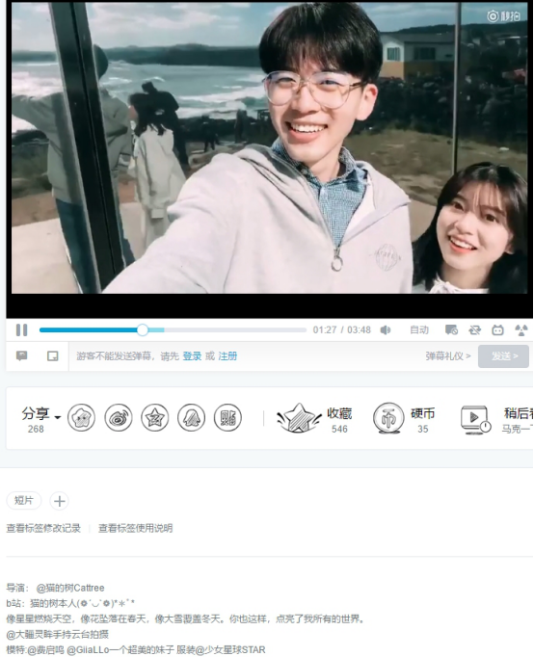Click the 发送 send button
Image resolution: width=534 pixels, height=657 pixels.
click(x=503, y=356)
